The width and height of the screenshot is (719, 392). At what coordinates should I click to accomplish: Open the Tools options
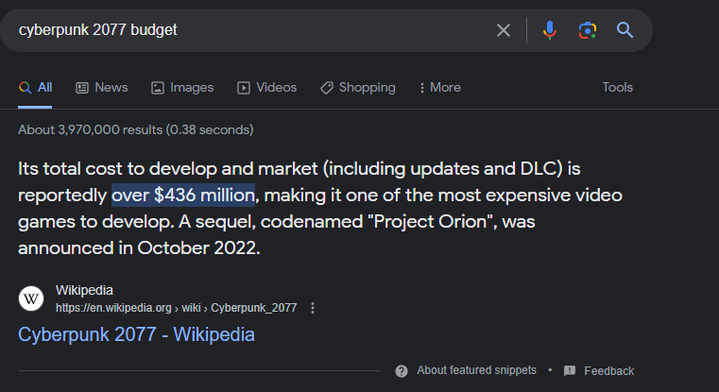click(x=617, y=87)
